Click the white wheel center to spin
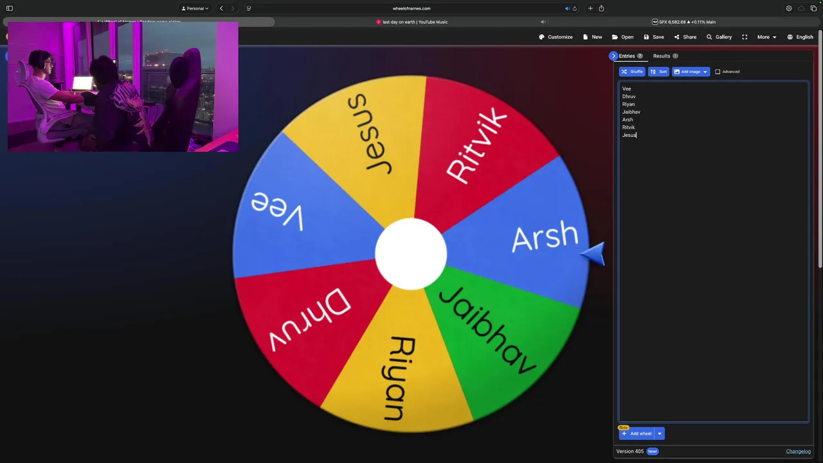This screenshot has width=823, height=463. point(411,253)
